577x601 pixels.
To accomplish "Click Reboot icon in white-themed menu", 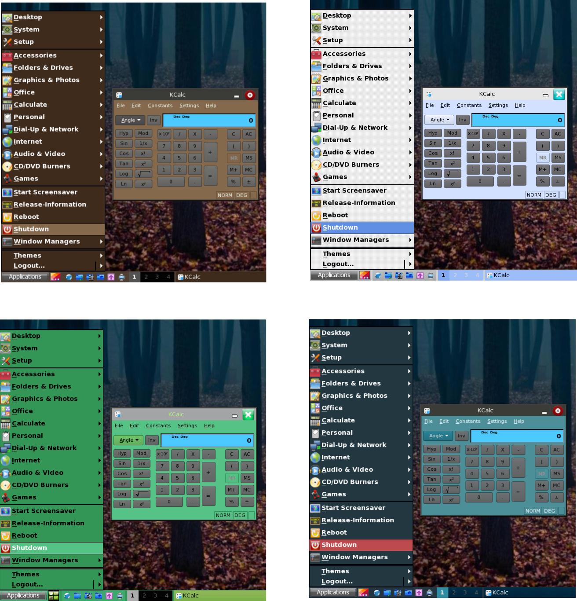I will point(316,215).
